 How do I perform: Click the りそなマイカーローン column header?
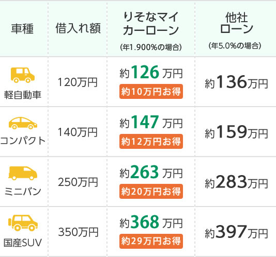[151, 24]
